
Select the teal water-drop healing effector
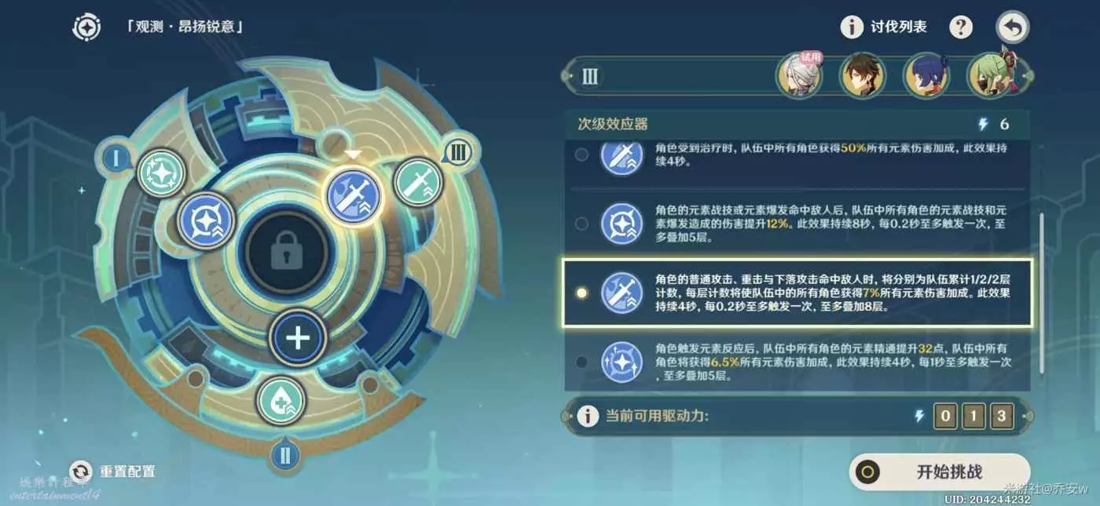pos(281,401)
